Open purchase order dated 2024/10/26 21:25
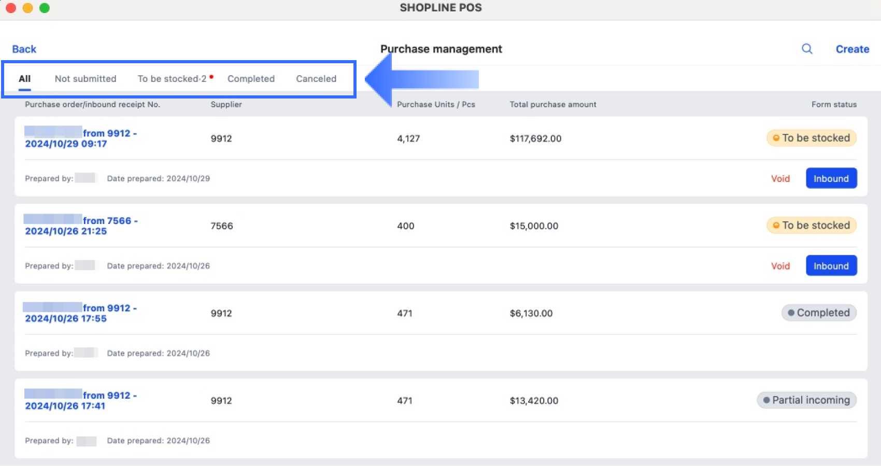The height and width of the screenshot is (466, 881). click(81, 226)
